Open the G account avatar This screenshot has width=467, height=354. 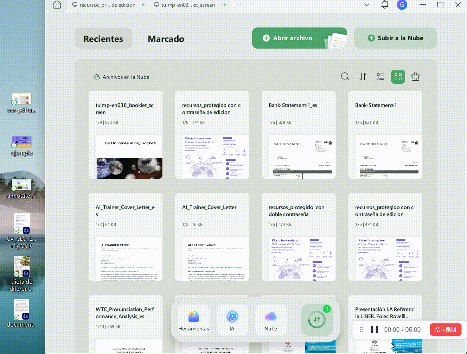(x=402, y=5)
